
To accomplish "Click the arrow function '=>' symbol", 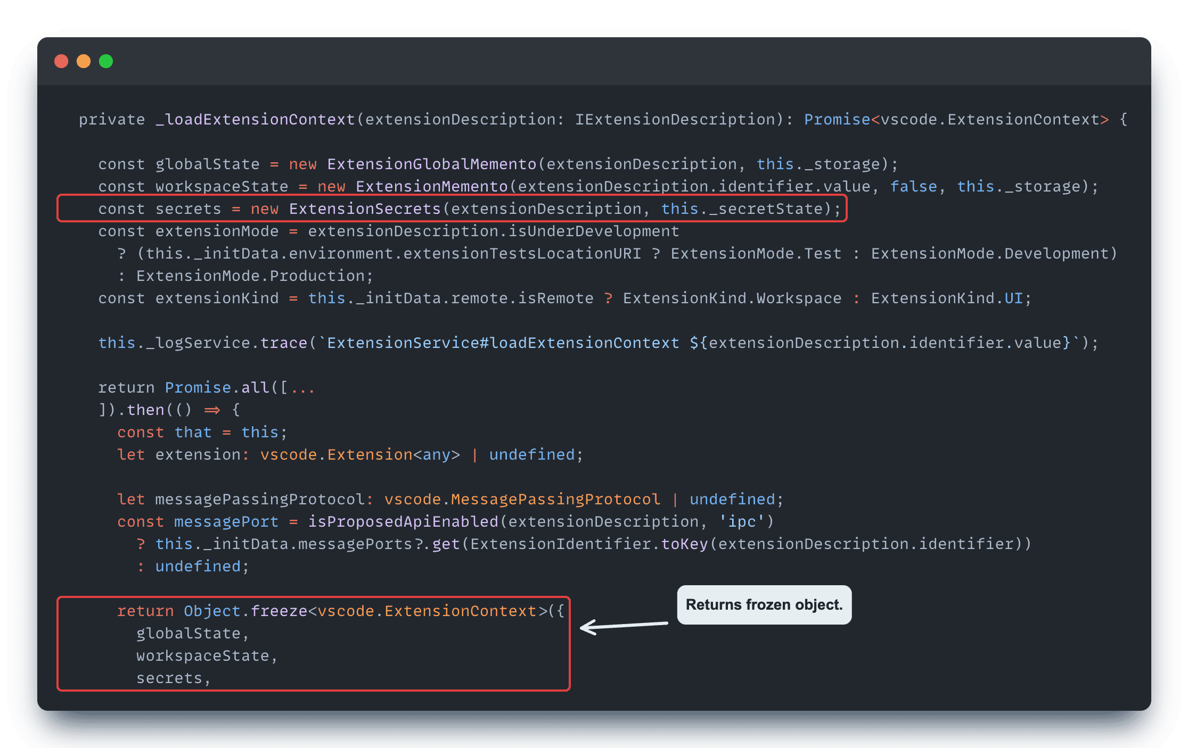I will [x=212, y=410].
